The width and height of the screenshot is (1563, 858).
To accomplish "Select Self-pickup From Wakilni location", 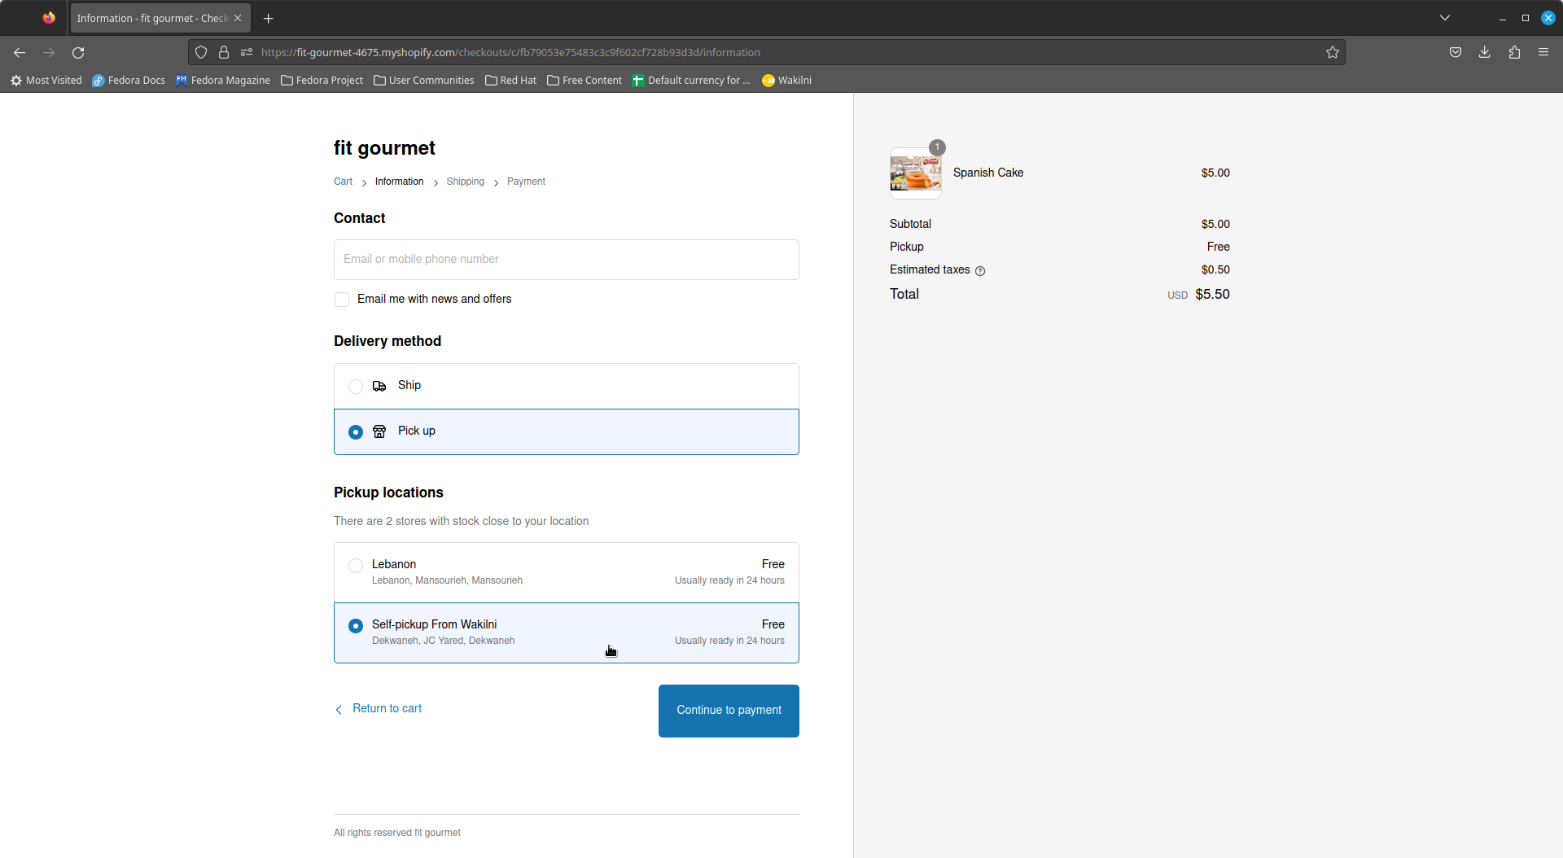I will coord(356,626).
